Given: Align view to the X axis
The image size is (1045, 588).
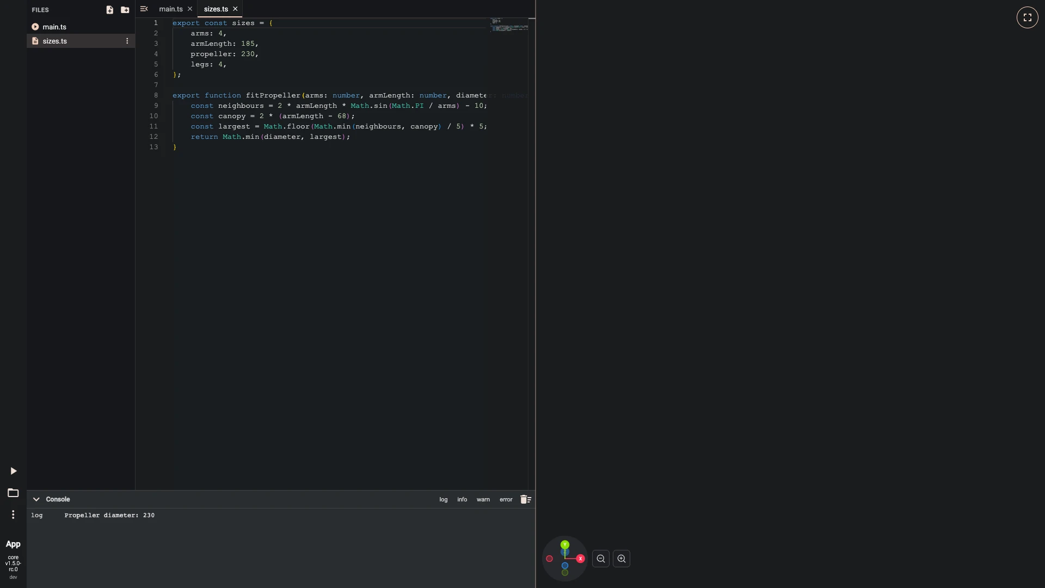Looking at the screenshot, I should [580, 559].
